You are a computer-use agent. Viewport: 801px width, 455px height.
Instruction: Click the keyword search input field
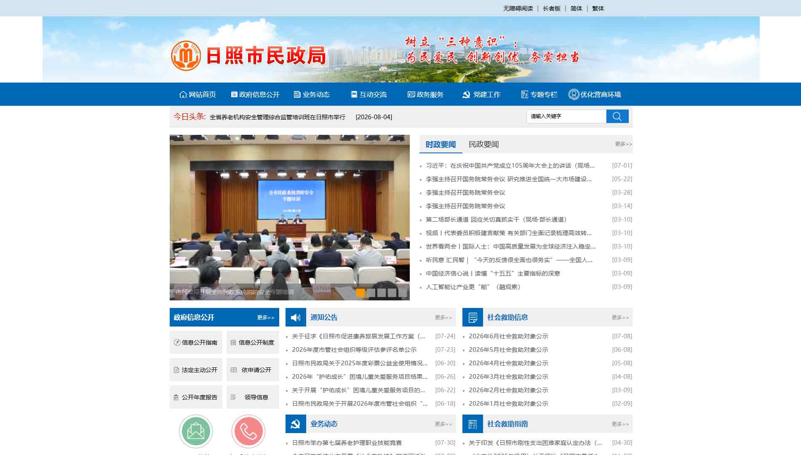[566, 116]
